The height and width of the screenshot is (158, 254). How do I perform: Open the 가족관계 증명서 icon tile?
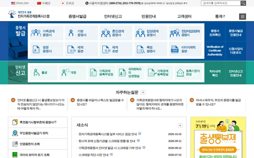(x=47, y=33)
